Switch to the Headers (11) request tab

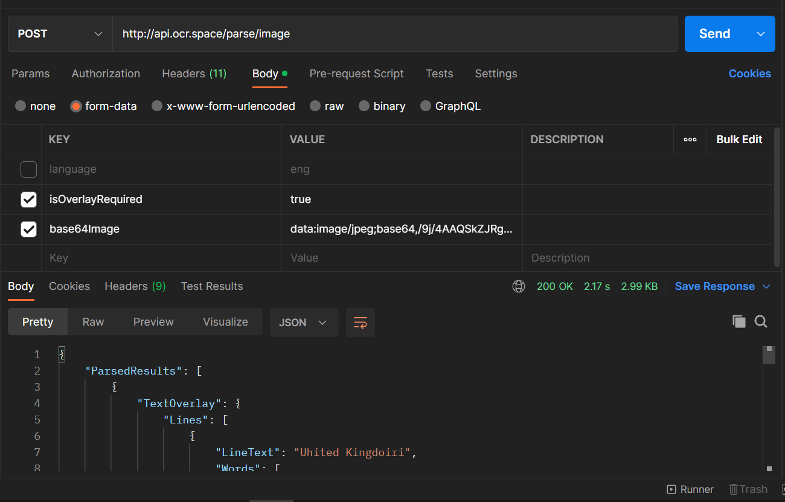[194, 74]
